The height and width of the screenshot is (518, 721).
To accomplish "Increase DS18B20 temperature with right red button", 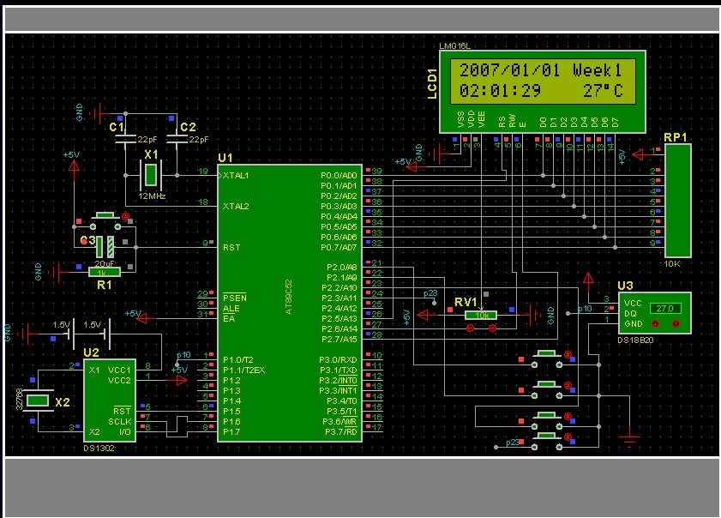I will click(676, 323).
